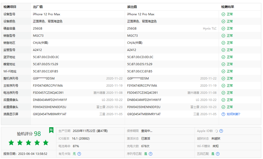Click the Apple ID锁 loading spinner
The width and height of the screenshot is (263, 159).
[216, 131]
